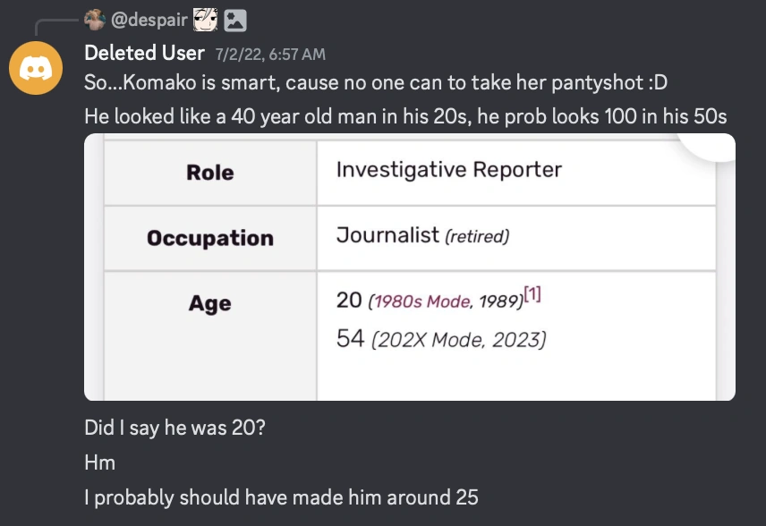Click the Occupation row header cell
766x526 pixels.
[x=209, y=238]
